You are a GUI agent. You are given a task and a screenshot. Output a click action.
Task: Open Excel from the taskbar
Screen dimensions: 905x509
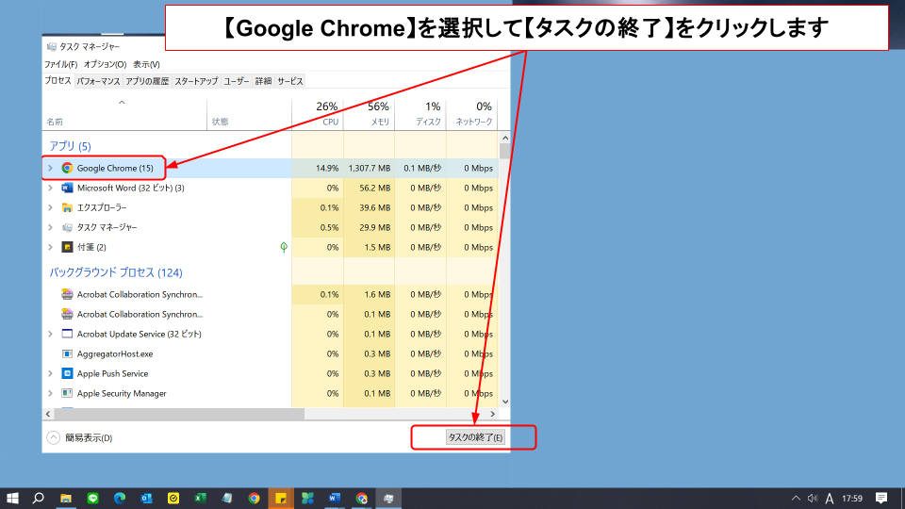tap(200, 498)
